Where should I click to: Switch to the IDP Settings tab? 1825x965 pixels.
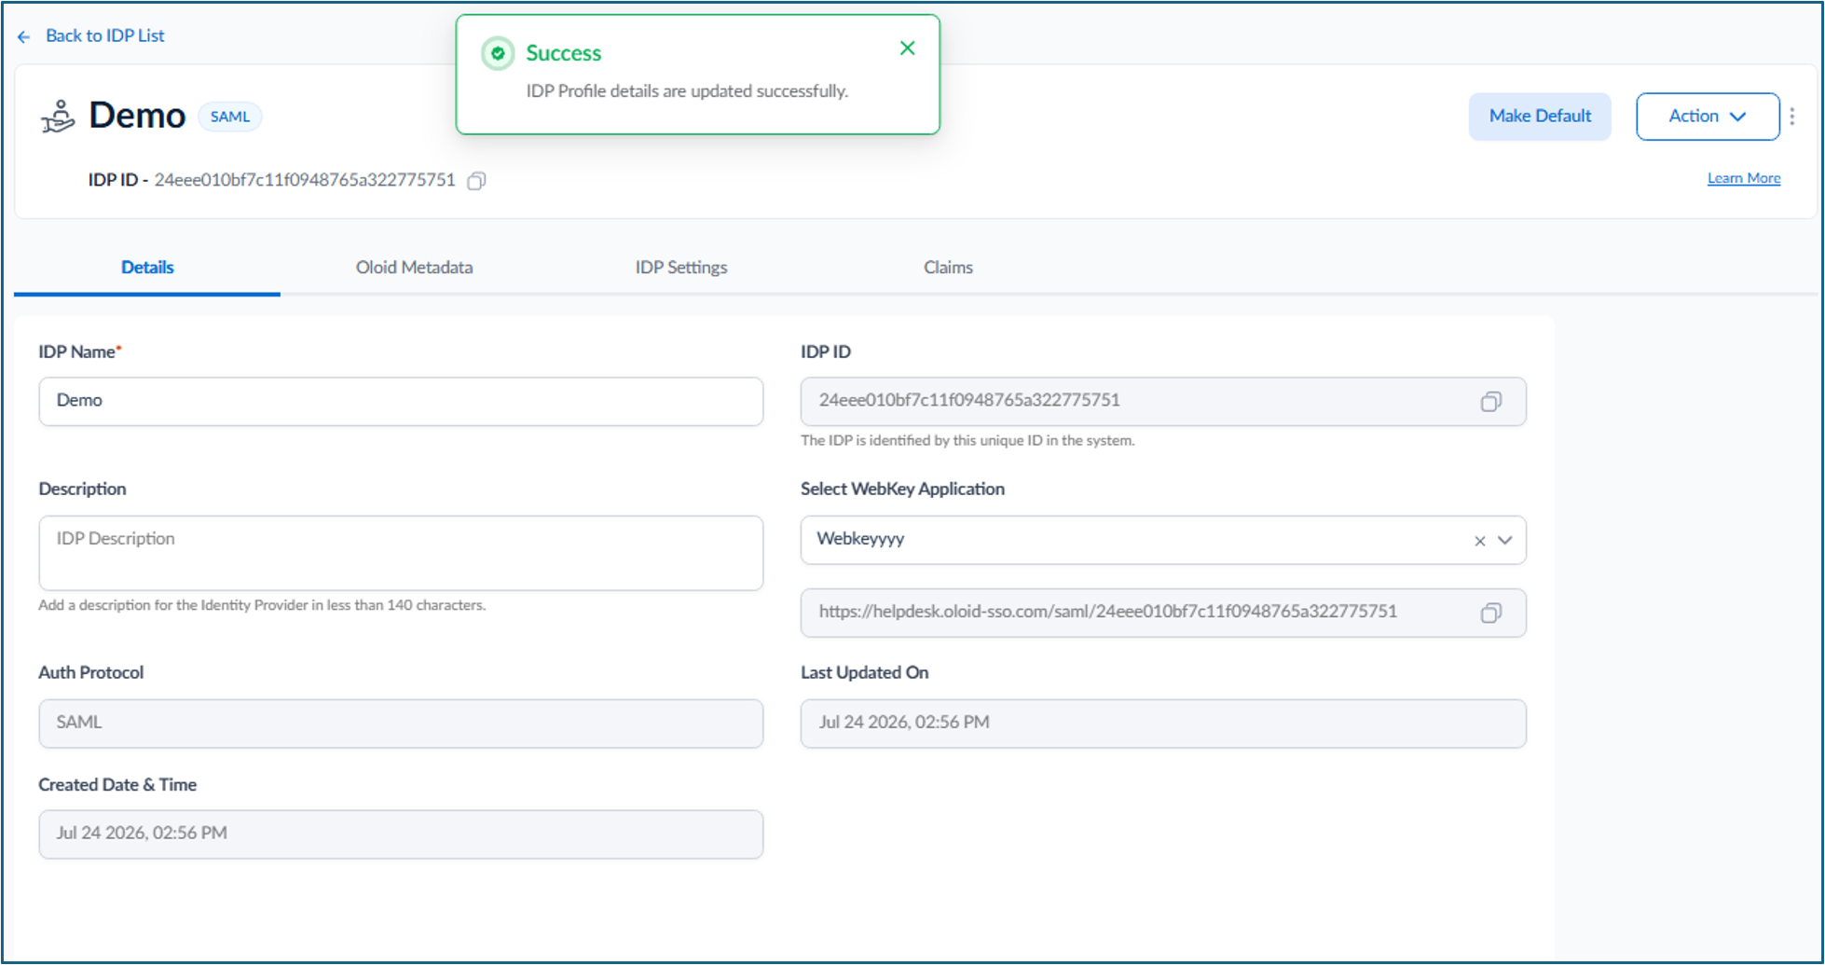pos(681,268)
